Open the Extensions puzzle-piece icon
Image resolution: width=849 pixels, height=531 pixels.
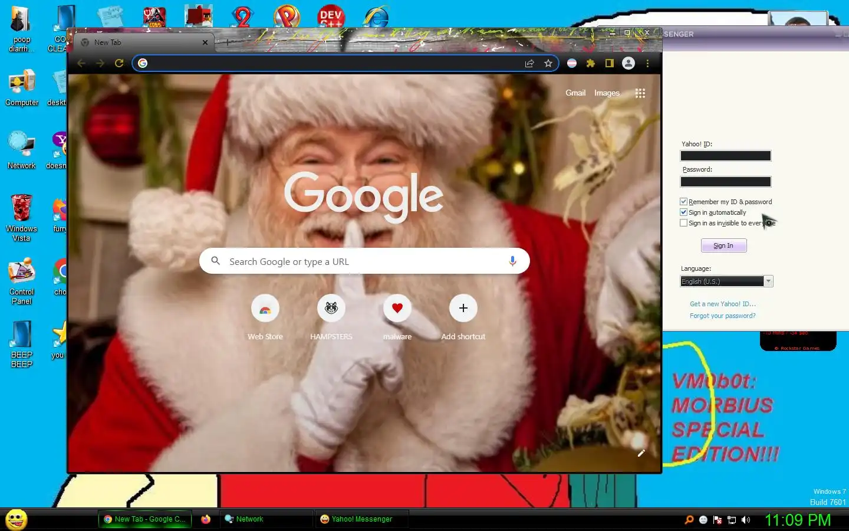tap(591, 63)
